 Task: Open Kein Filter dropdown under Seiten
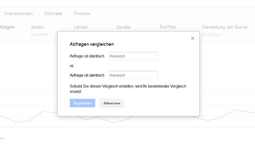pos(41,34)
